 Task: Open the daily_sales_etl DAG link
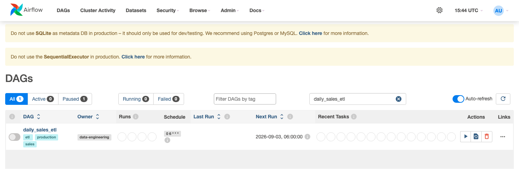click(40, 130)
